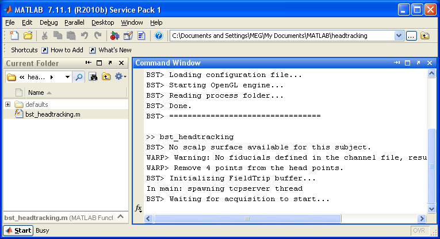This screenshot has width=440, height=239.
Task: Click the blue Help question mark icon
Action: click(159, 36)
